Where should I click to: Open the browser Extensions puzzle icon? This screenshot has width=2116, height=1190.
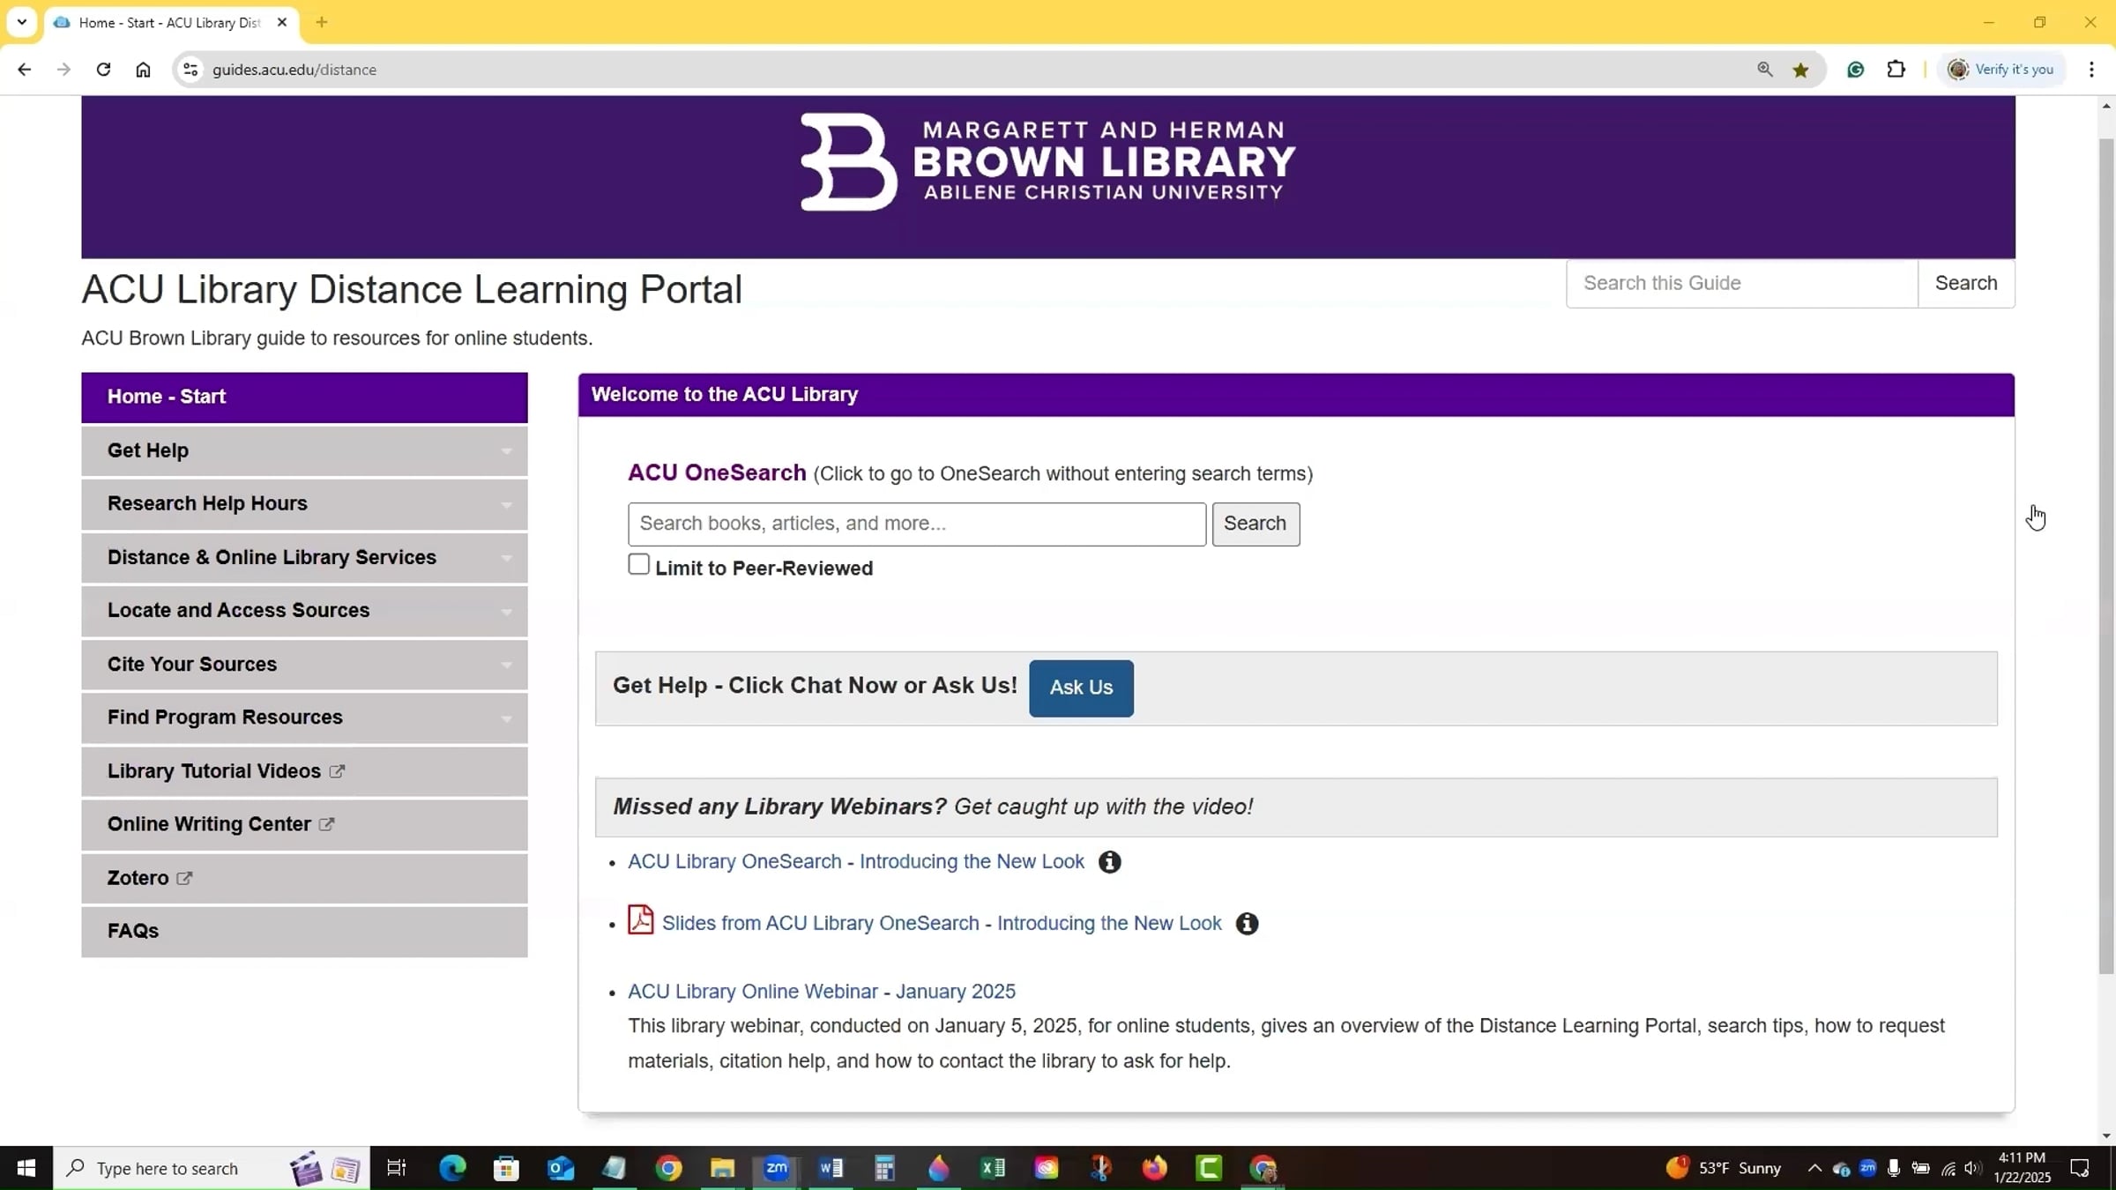tap(1896, 69)
